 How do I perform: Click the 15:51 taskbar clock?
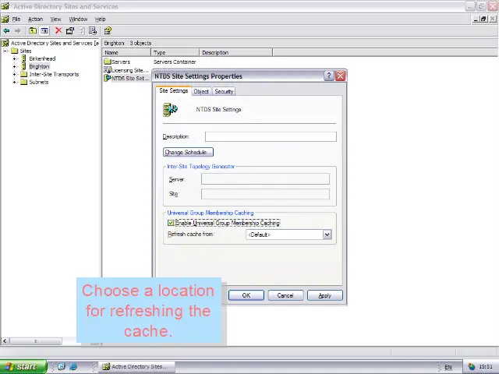point(486,367)
